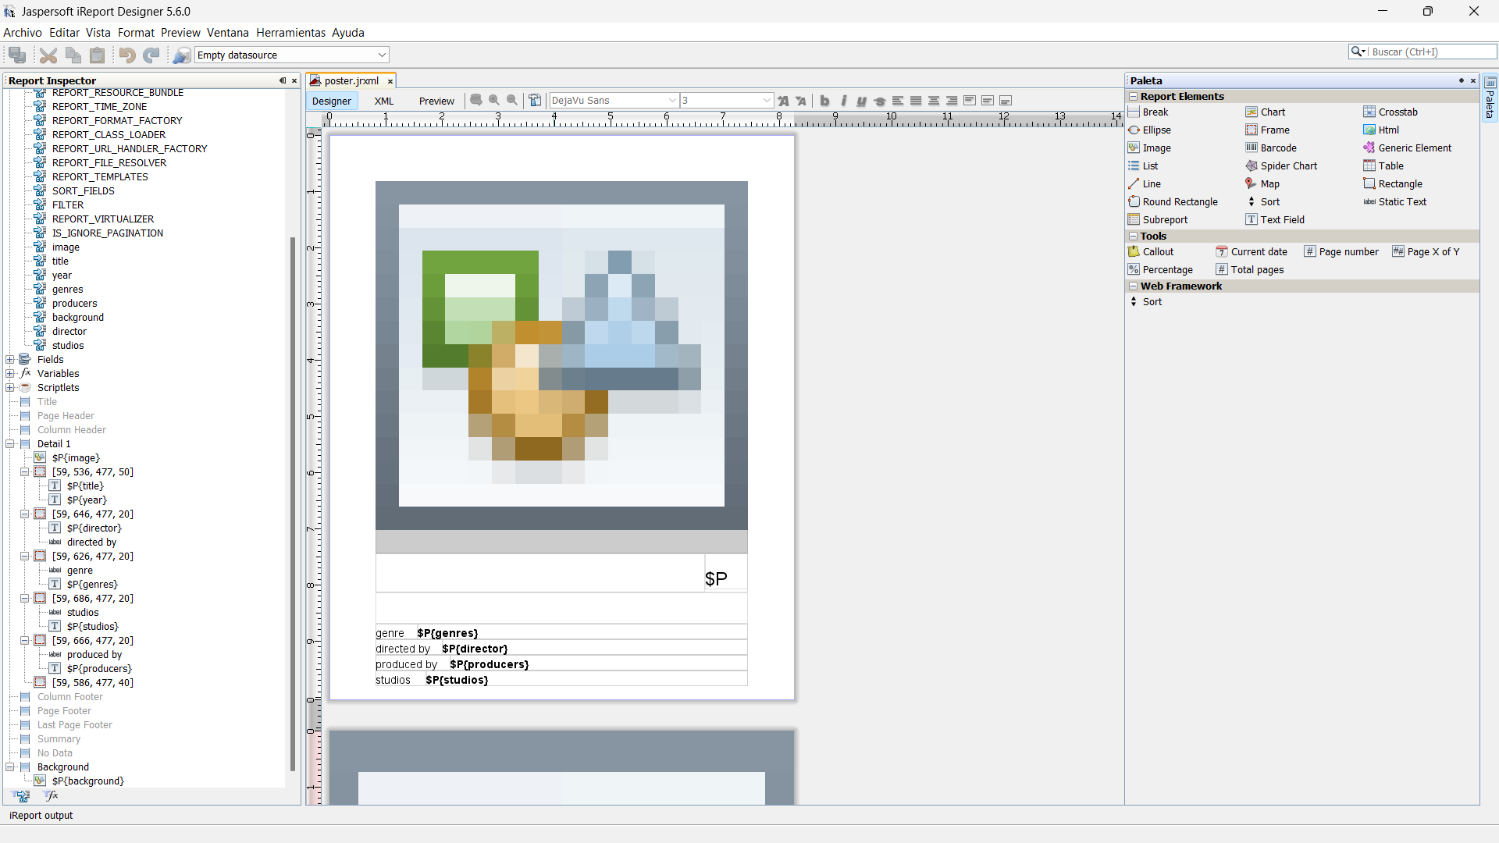Align text to bottom
The width and height of the screenshot is (1499, 843).
pos(1006,101)
